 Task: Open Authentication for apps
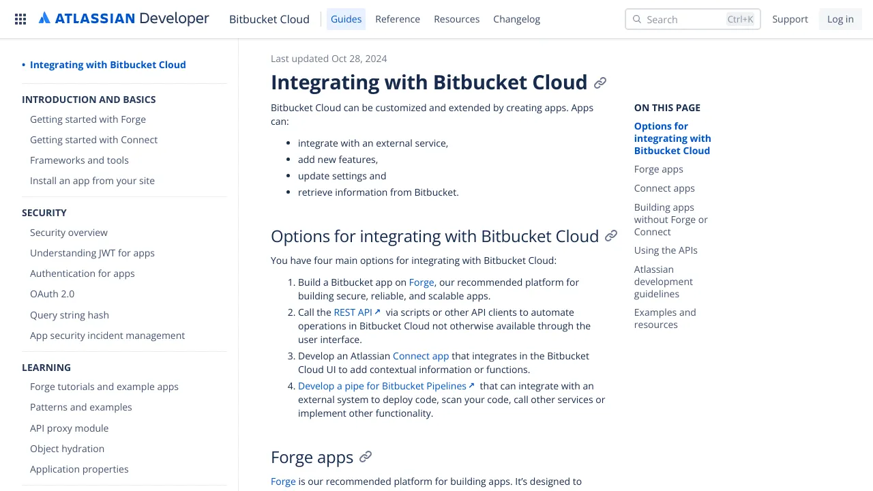click(x=83, y=273)
